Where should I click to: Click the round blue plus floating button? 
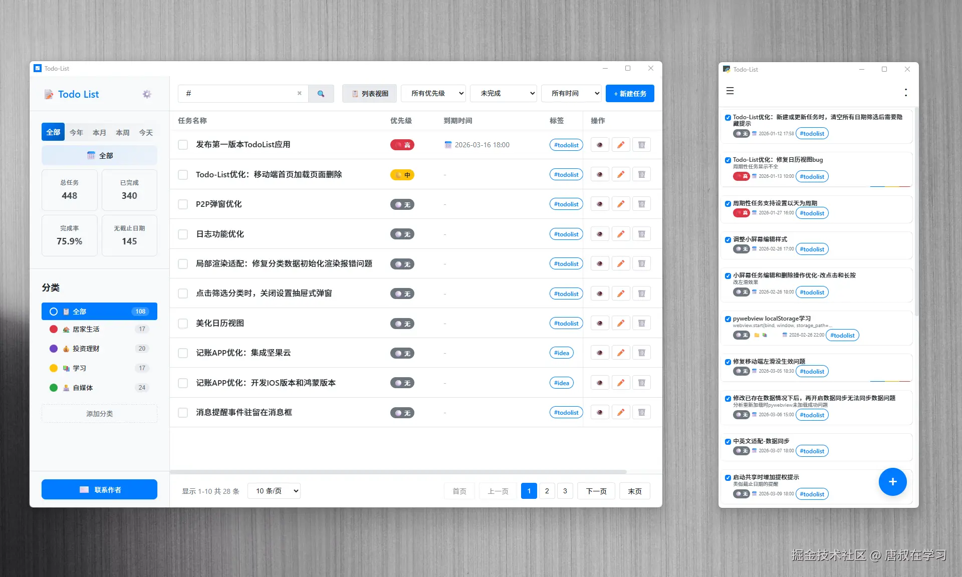click(x=892, y=482)
